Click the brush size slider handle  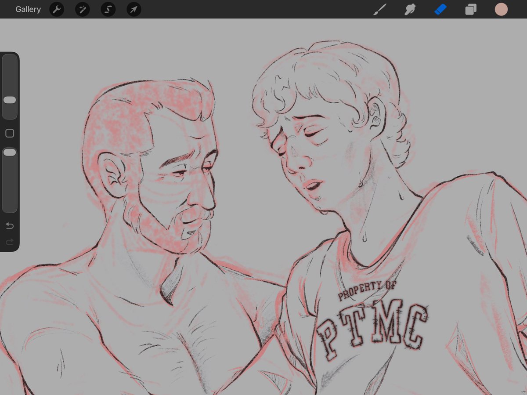[x=10, y=100]
